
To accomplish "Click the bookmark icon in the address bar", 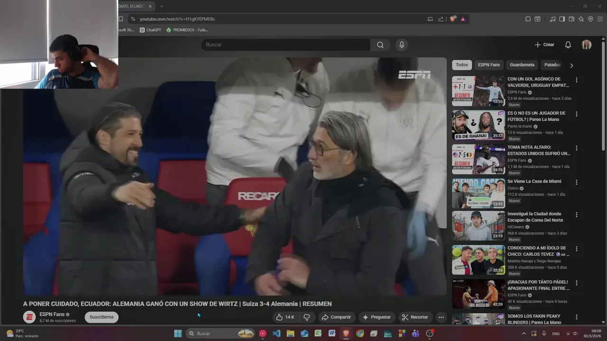I will pos(120,19).
